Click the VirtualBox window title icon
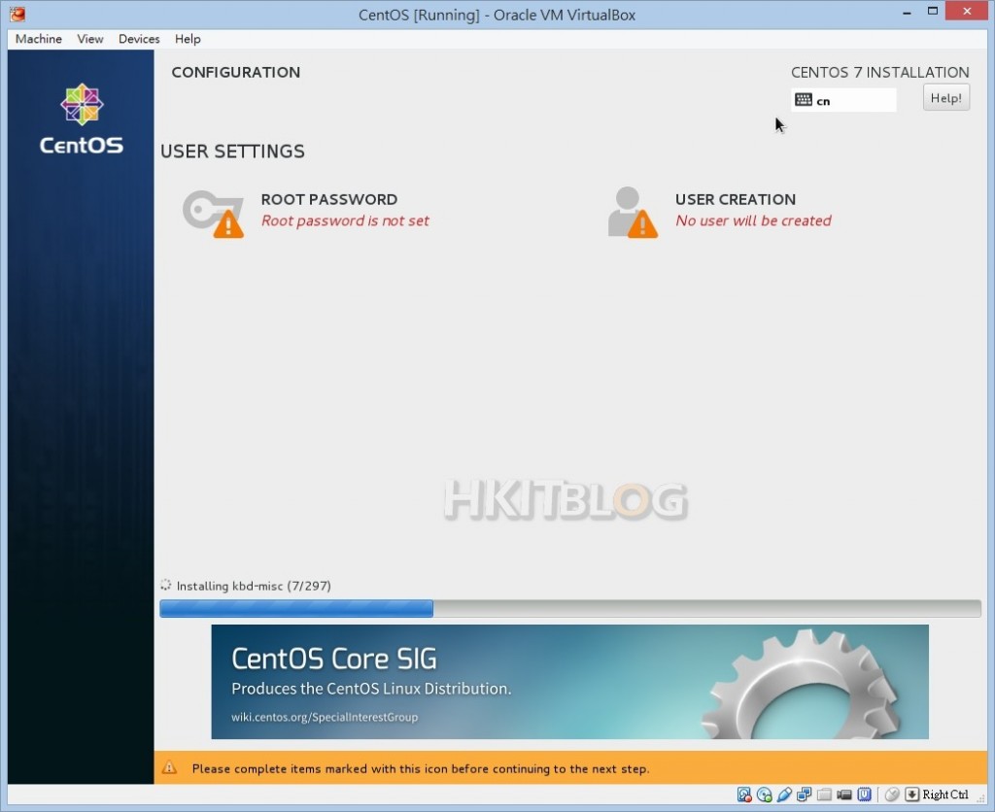Image resolution: width=995 pixels, height=812 pixels. [x=17, y=14]
